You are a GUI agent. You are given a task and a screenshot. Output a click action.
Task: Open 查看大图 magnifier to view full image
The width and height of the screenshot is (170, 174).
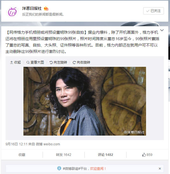35,62
